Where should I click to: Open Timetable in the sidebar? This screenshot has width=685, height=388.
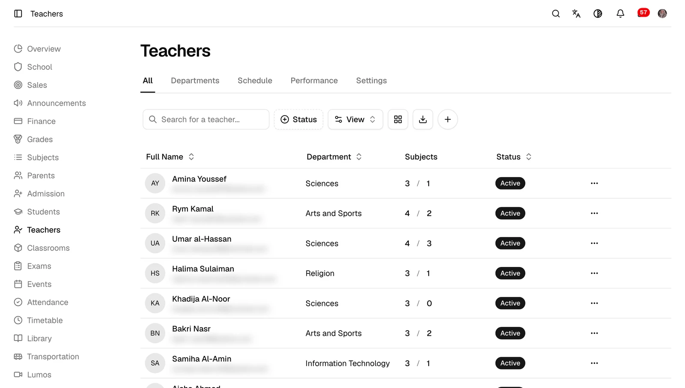click(38, 320)
